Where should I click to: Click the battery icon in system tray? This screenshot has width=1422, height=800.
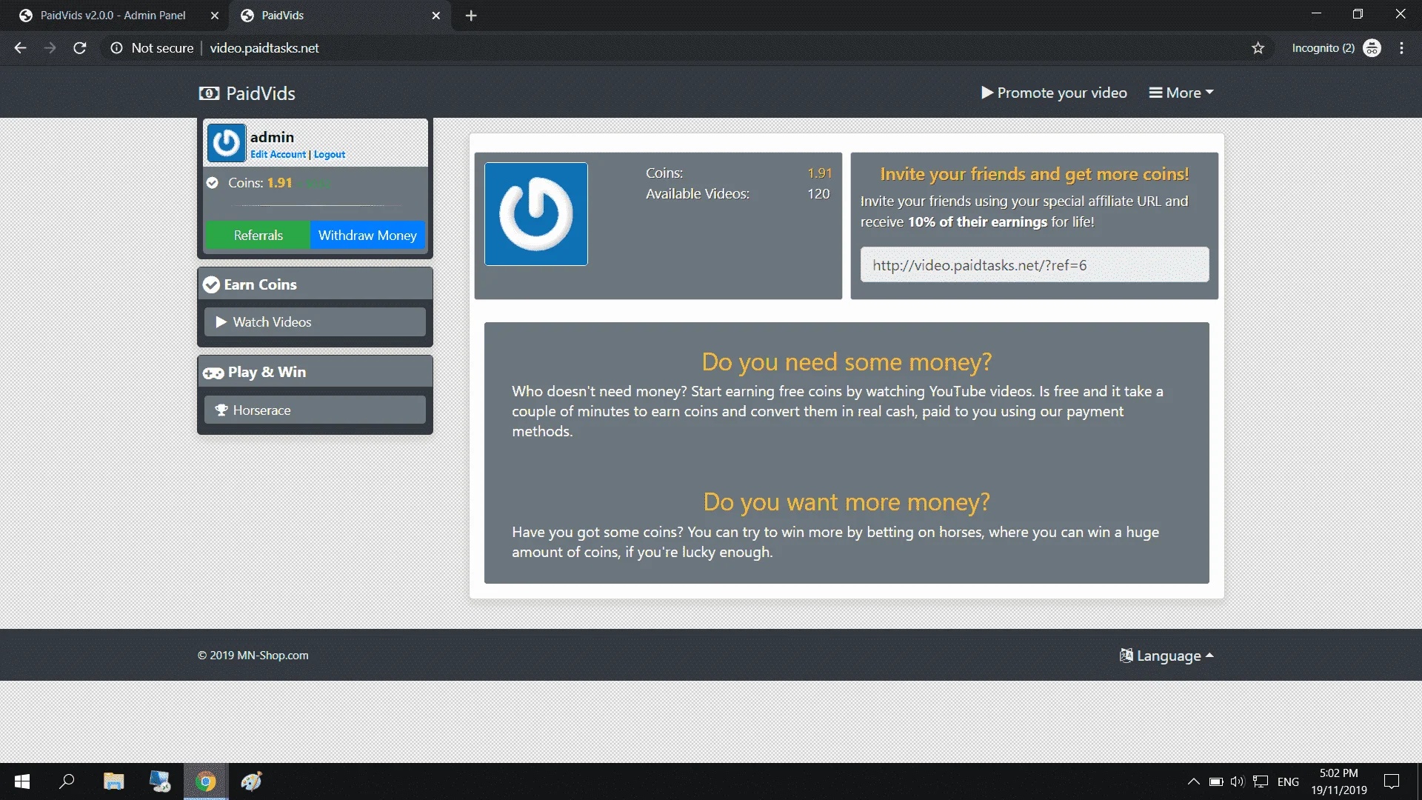pyautogui.click(x=1215, y=781)
